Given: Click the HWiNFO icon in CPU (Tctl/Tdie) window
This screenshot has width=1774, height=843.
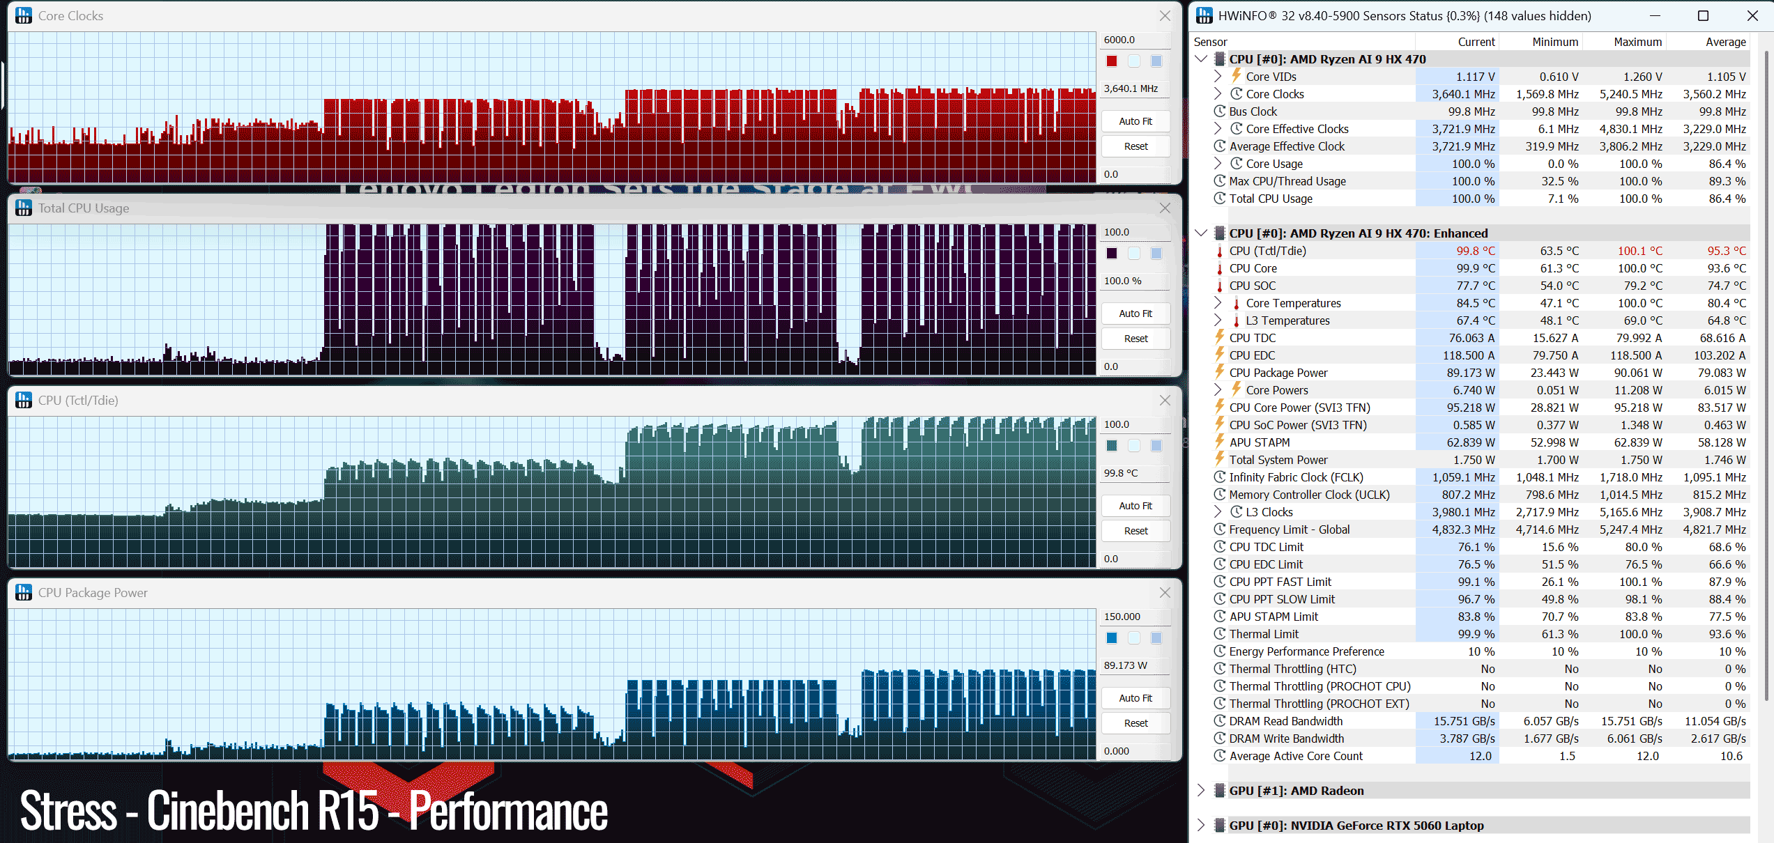Looking at the screenshot, I should tap(24, 400).
